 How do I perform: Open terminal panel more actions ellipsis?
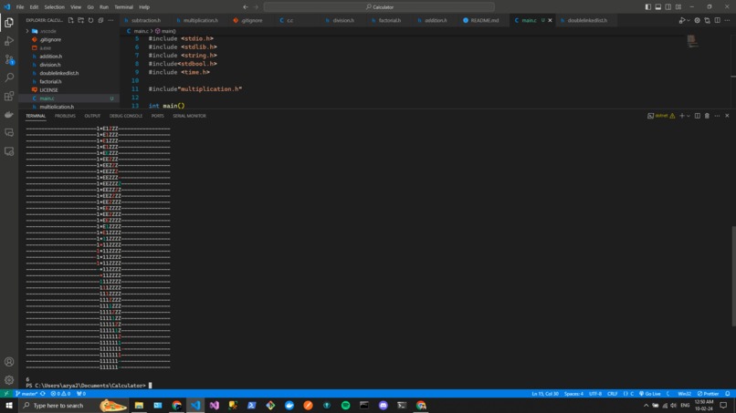point(717,116)
